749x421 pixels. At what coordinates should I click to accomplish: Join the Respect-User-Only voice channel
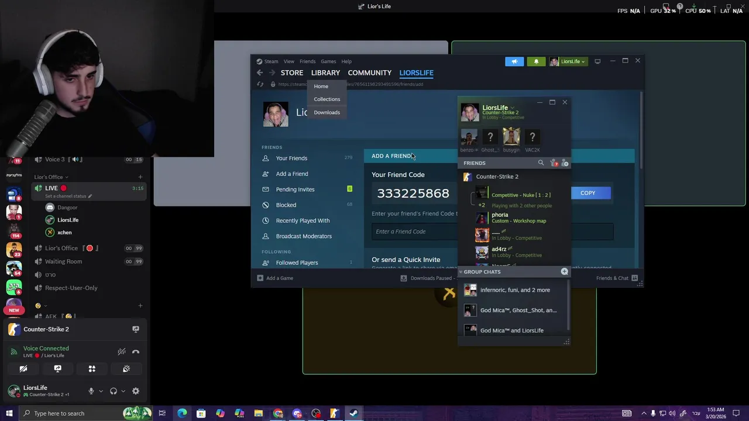click(71, 288)
